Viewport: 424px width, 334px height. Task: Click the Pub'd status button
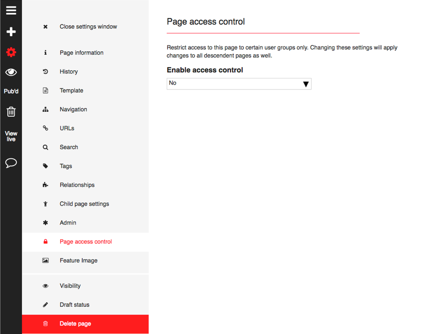tap(11, 91)
